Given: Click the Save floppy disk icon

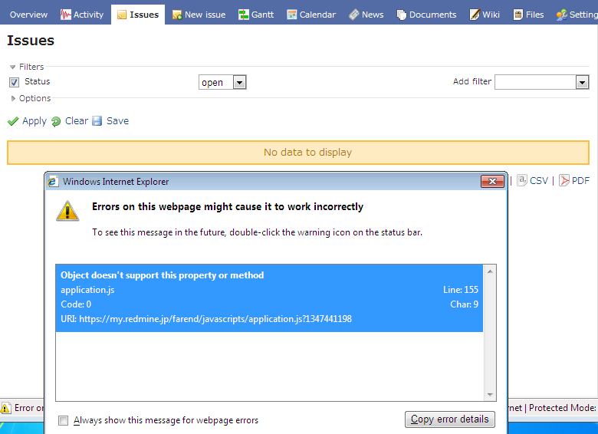Looking at the screenshot, I should coord(97,121).
